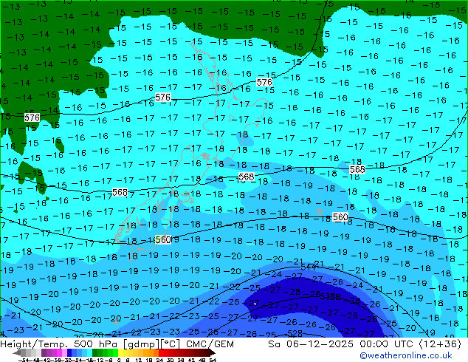
Task: Click the legend value 54 at the scale end
Action: (x=213, y=360)
